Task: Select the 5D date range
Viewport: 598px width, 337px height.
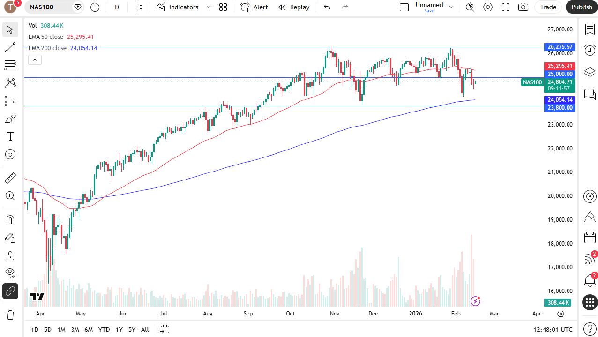Action: pos(48,330)
